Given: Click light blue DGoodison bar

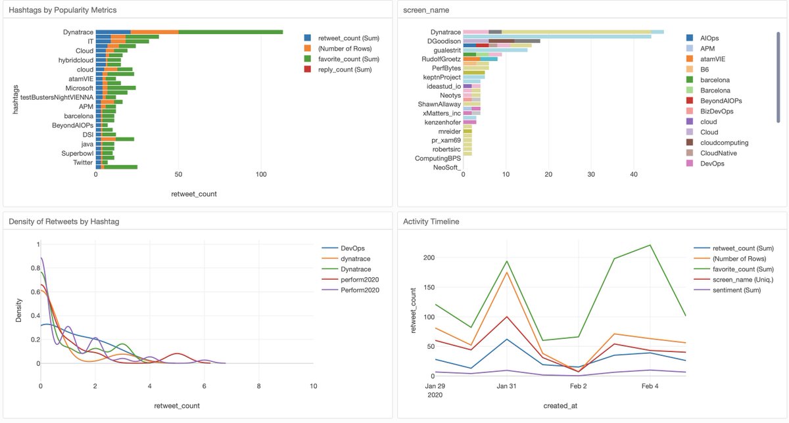Looking at the screenshot, I should [x=557, y=36].
